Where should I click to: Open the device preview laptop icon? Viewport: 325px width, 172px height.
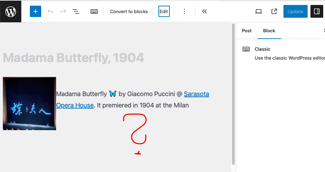coord(259,11)
